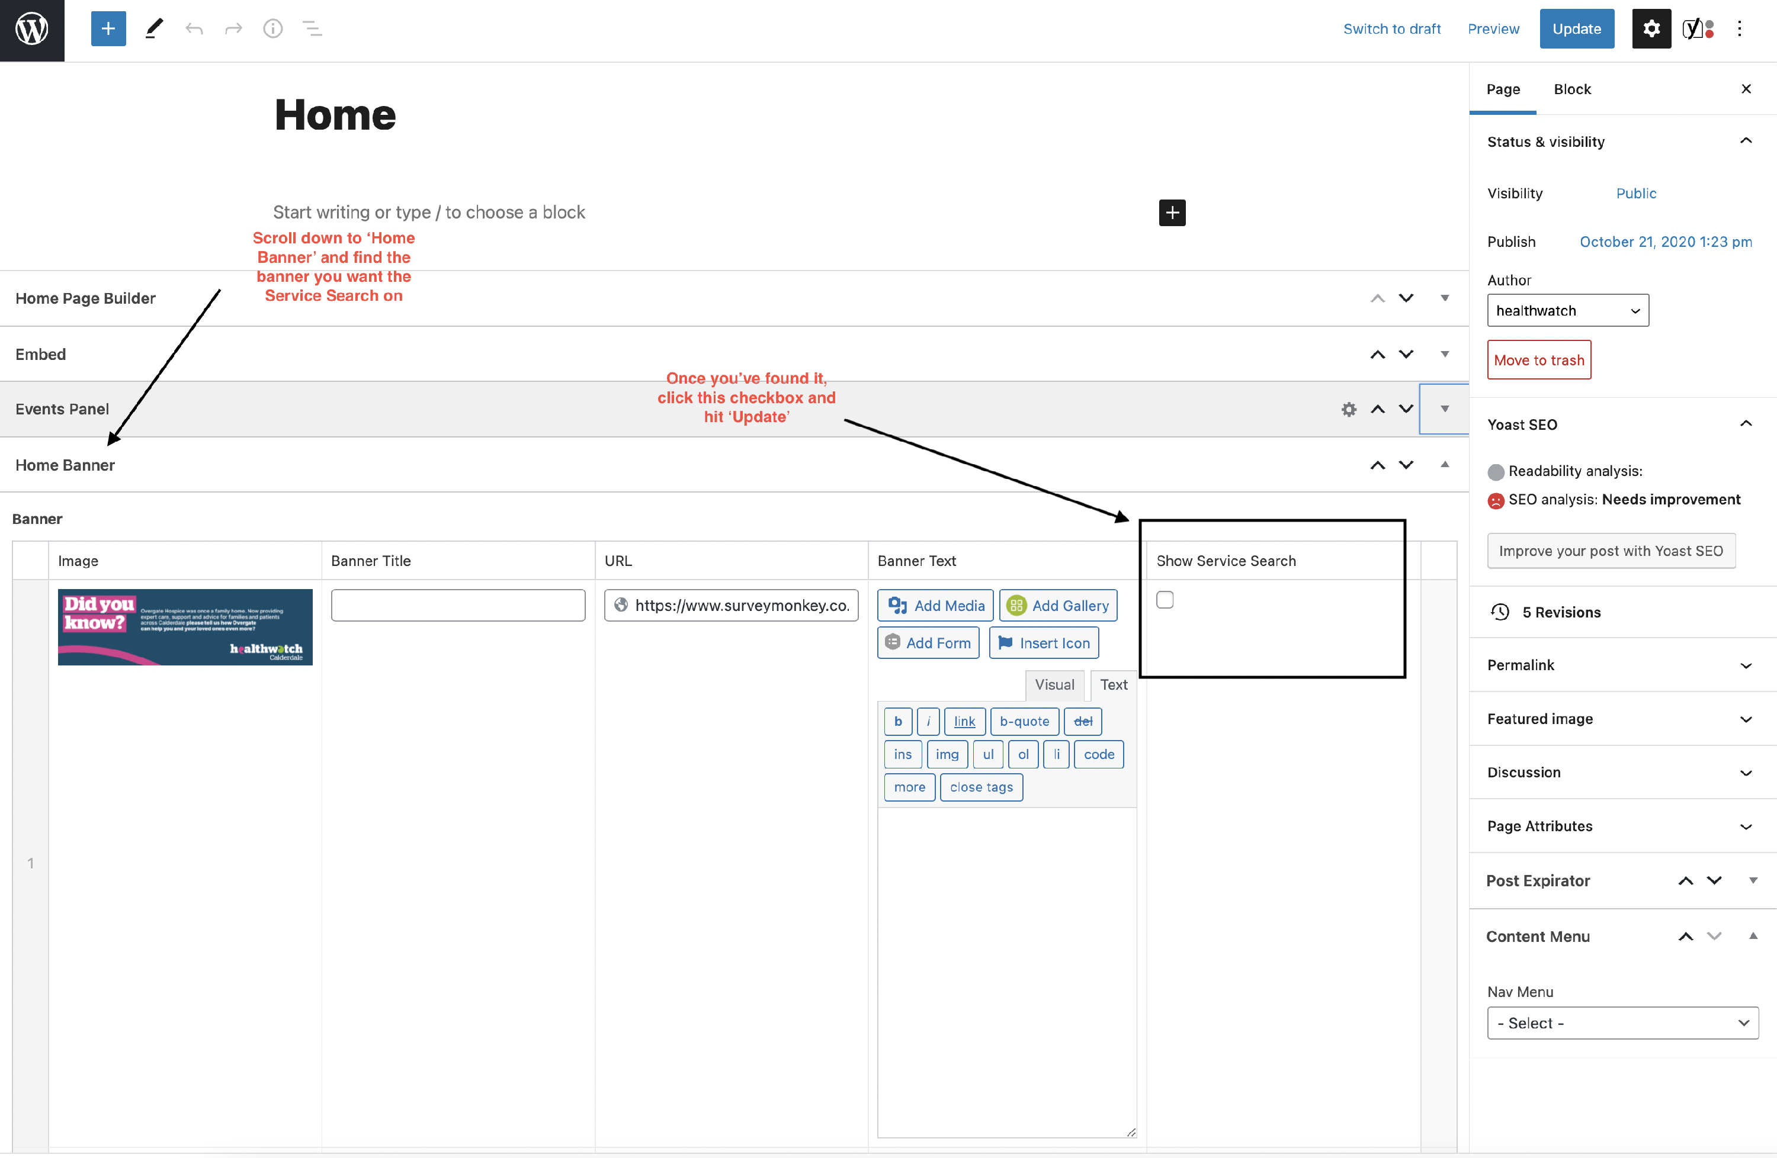Open the Nav Menu Select dropdown

tap(1622, 1023)
